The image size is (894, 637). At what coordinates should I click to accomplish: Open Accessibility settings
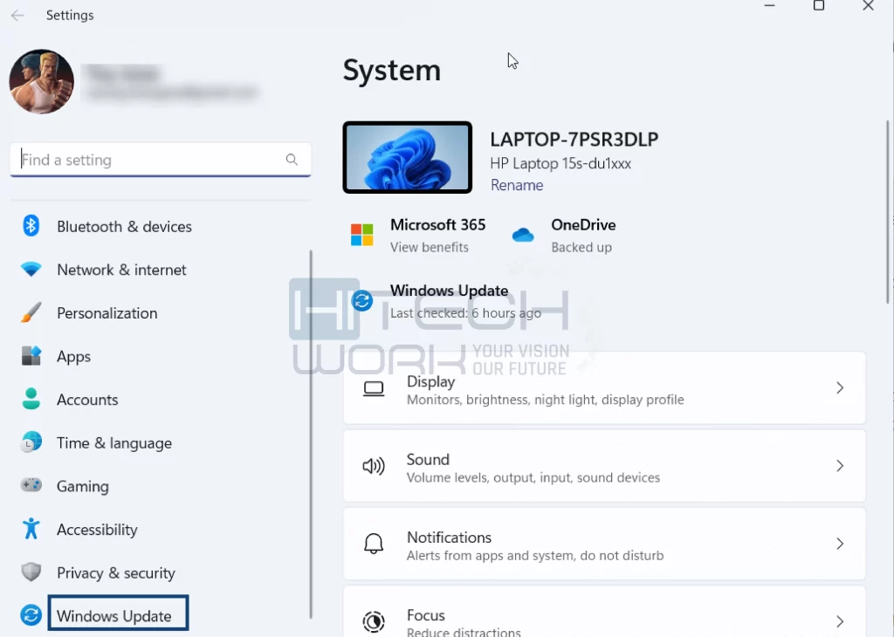(x=97, y=530)
